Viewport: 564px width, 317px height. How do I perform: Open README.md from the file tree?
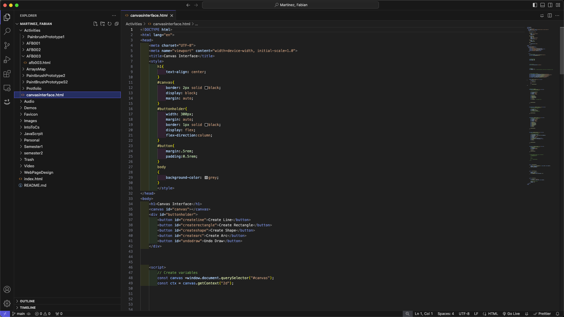[68, 185]
